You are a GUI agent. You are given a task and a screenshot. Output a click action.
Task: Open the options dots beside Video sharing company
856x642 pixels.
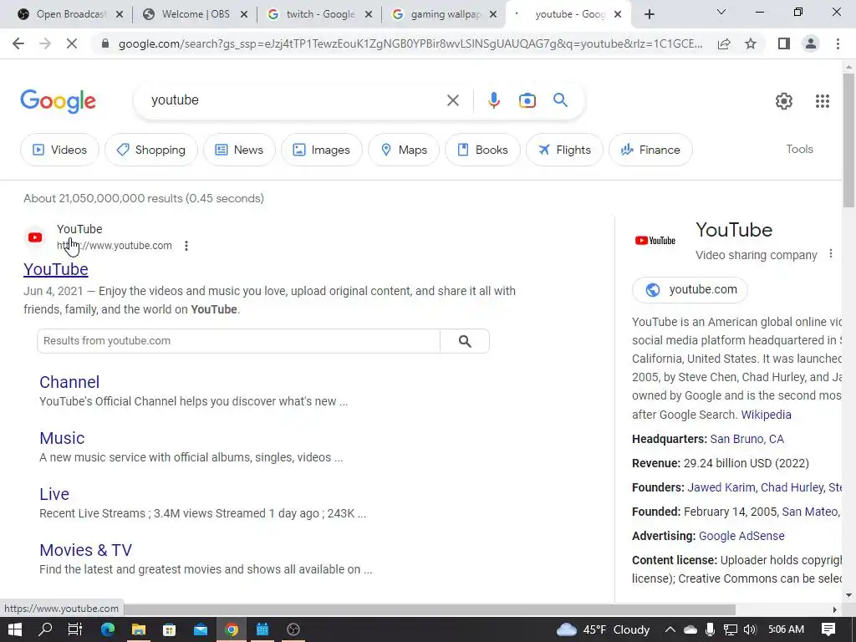(x=830, y=254)
